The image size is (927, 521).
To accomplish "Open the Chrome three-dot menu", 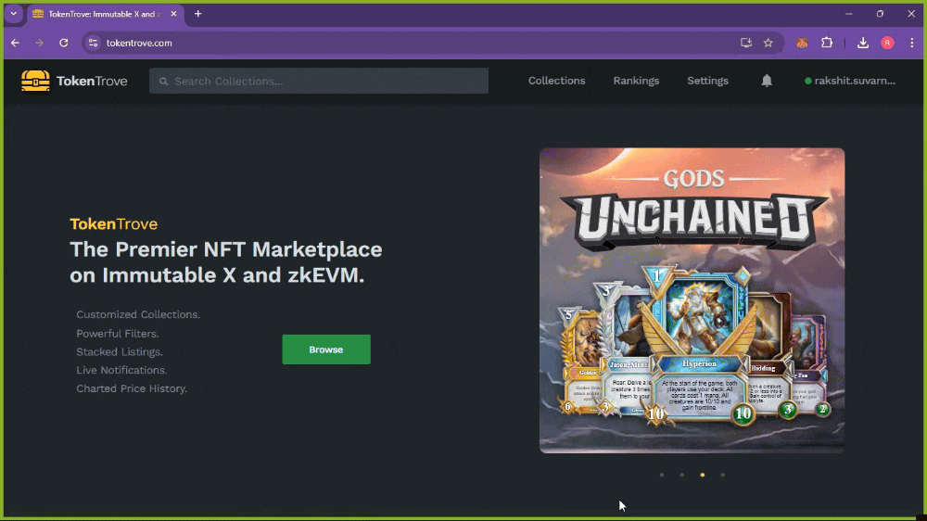I will click(911, 43).
